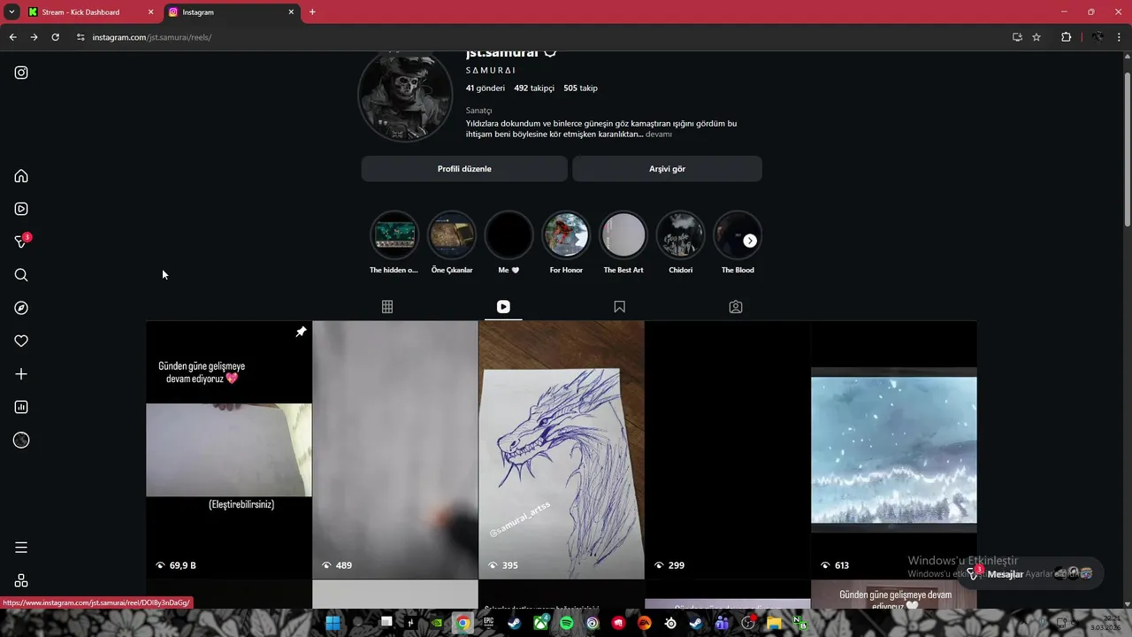Image resolution: width=1132 pixels, height=637 pixels.
Task: Open the Dashboard insights icon
Action: tap(21, 407)
